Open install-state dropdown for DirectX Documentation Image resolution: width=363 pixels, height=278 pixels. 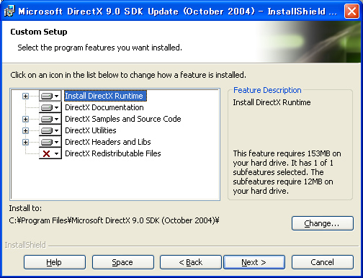click(x=50, y=107)
